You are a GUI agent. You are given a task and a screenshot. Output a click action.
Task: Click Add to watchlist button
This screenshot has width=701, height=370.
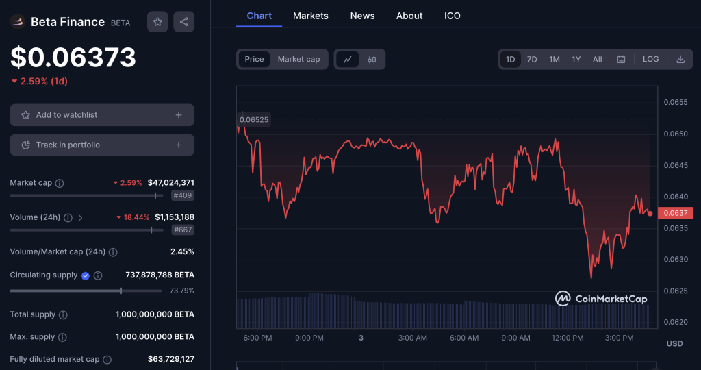coord(102,115)
